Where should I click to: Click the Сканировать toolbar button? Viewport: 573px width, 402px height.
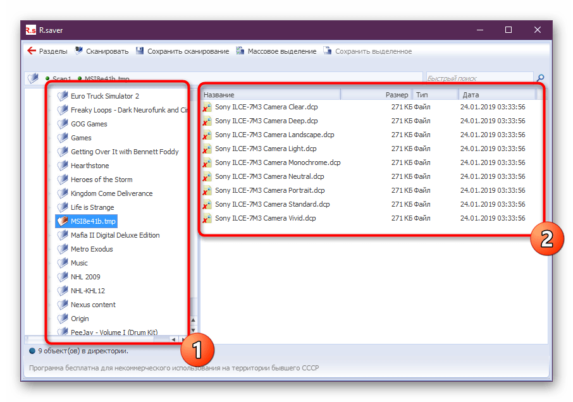(102, 51)
